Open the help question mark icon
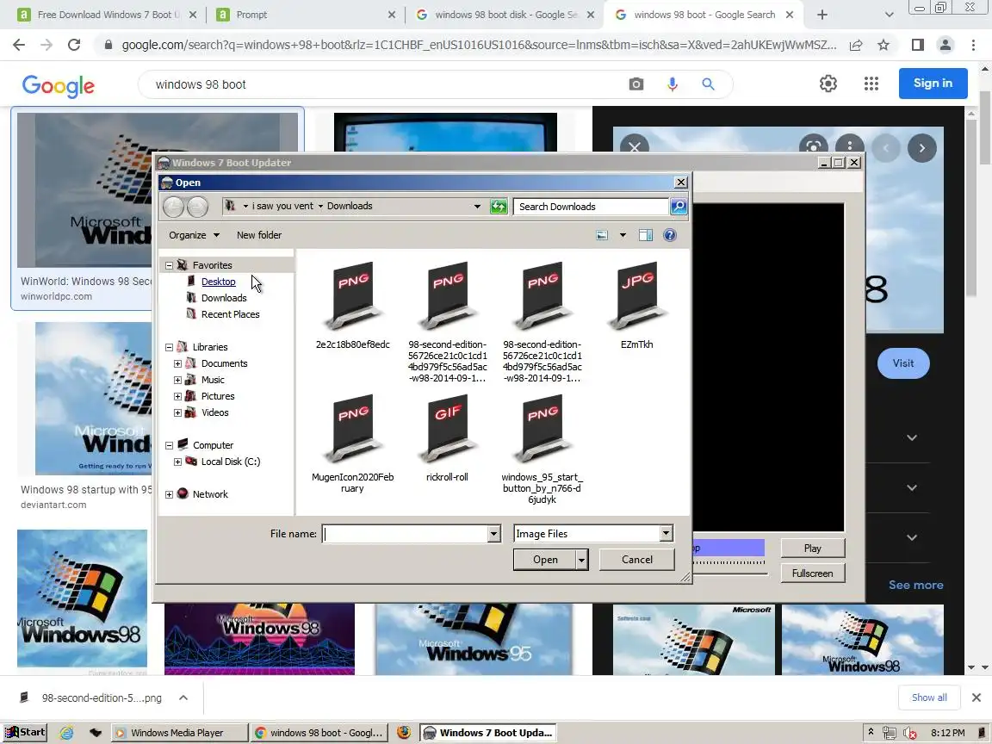The width and height of the screenshot is (992, 744). point(670,235)
